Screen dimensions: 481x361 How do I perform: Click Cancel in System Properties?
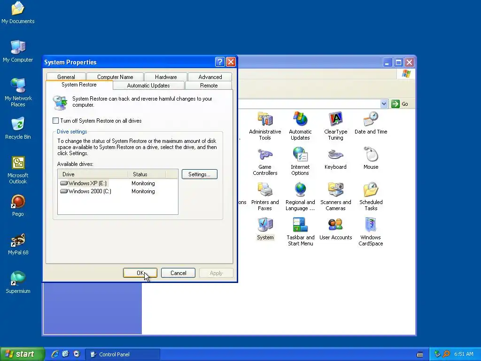(x=178, y=273)
